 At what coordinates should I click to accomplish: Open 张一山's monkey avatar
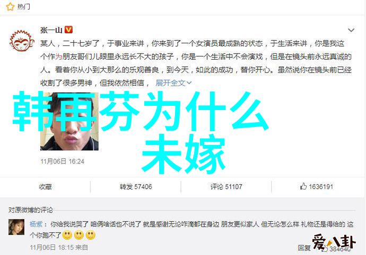(22, 41)
